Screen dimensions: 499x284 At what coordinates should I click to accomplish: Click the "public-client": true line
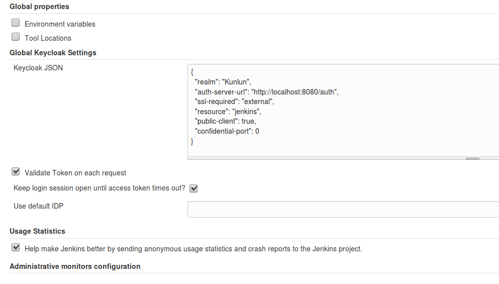pyautogui.click(x=225, y=121)
